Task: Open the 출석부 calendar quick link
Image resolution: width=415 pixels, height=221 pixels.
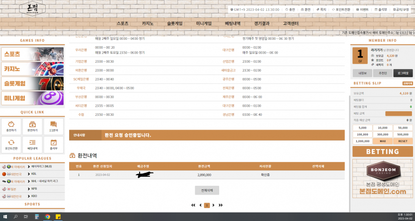Action: point(54,145)
